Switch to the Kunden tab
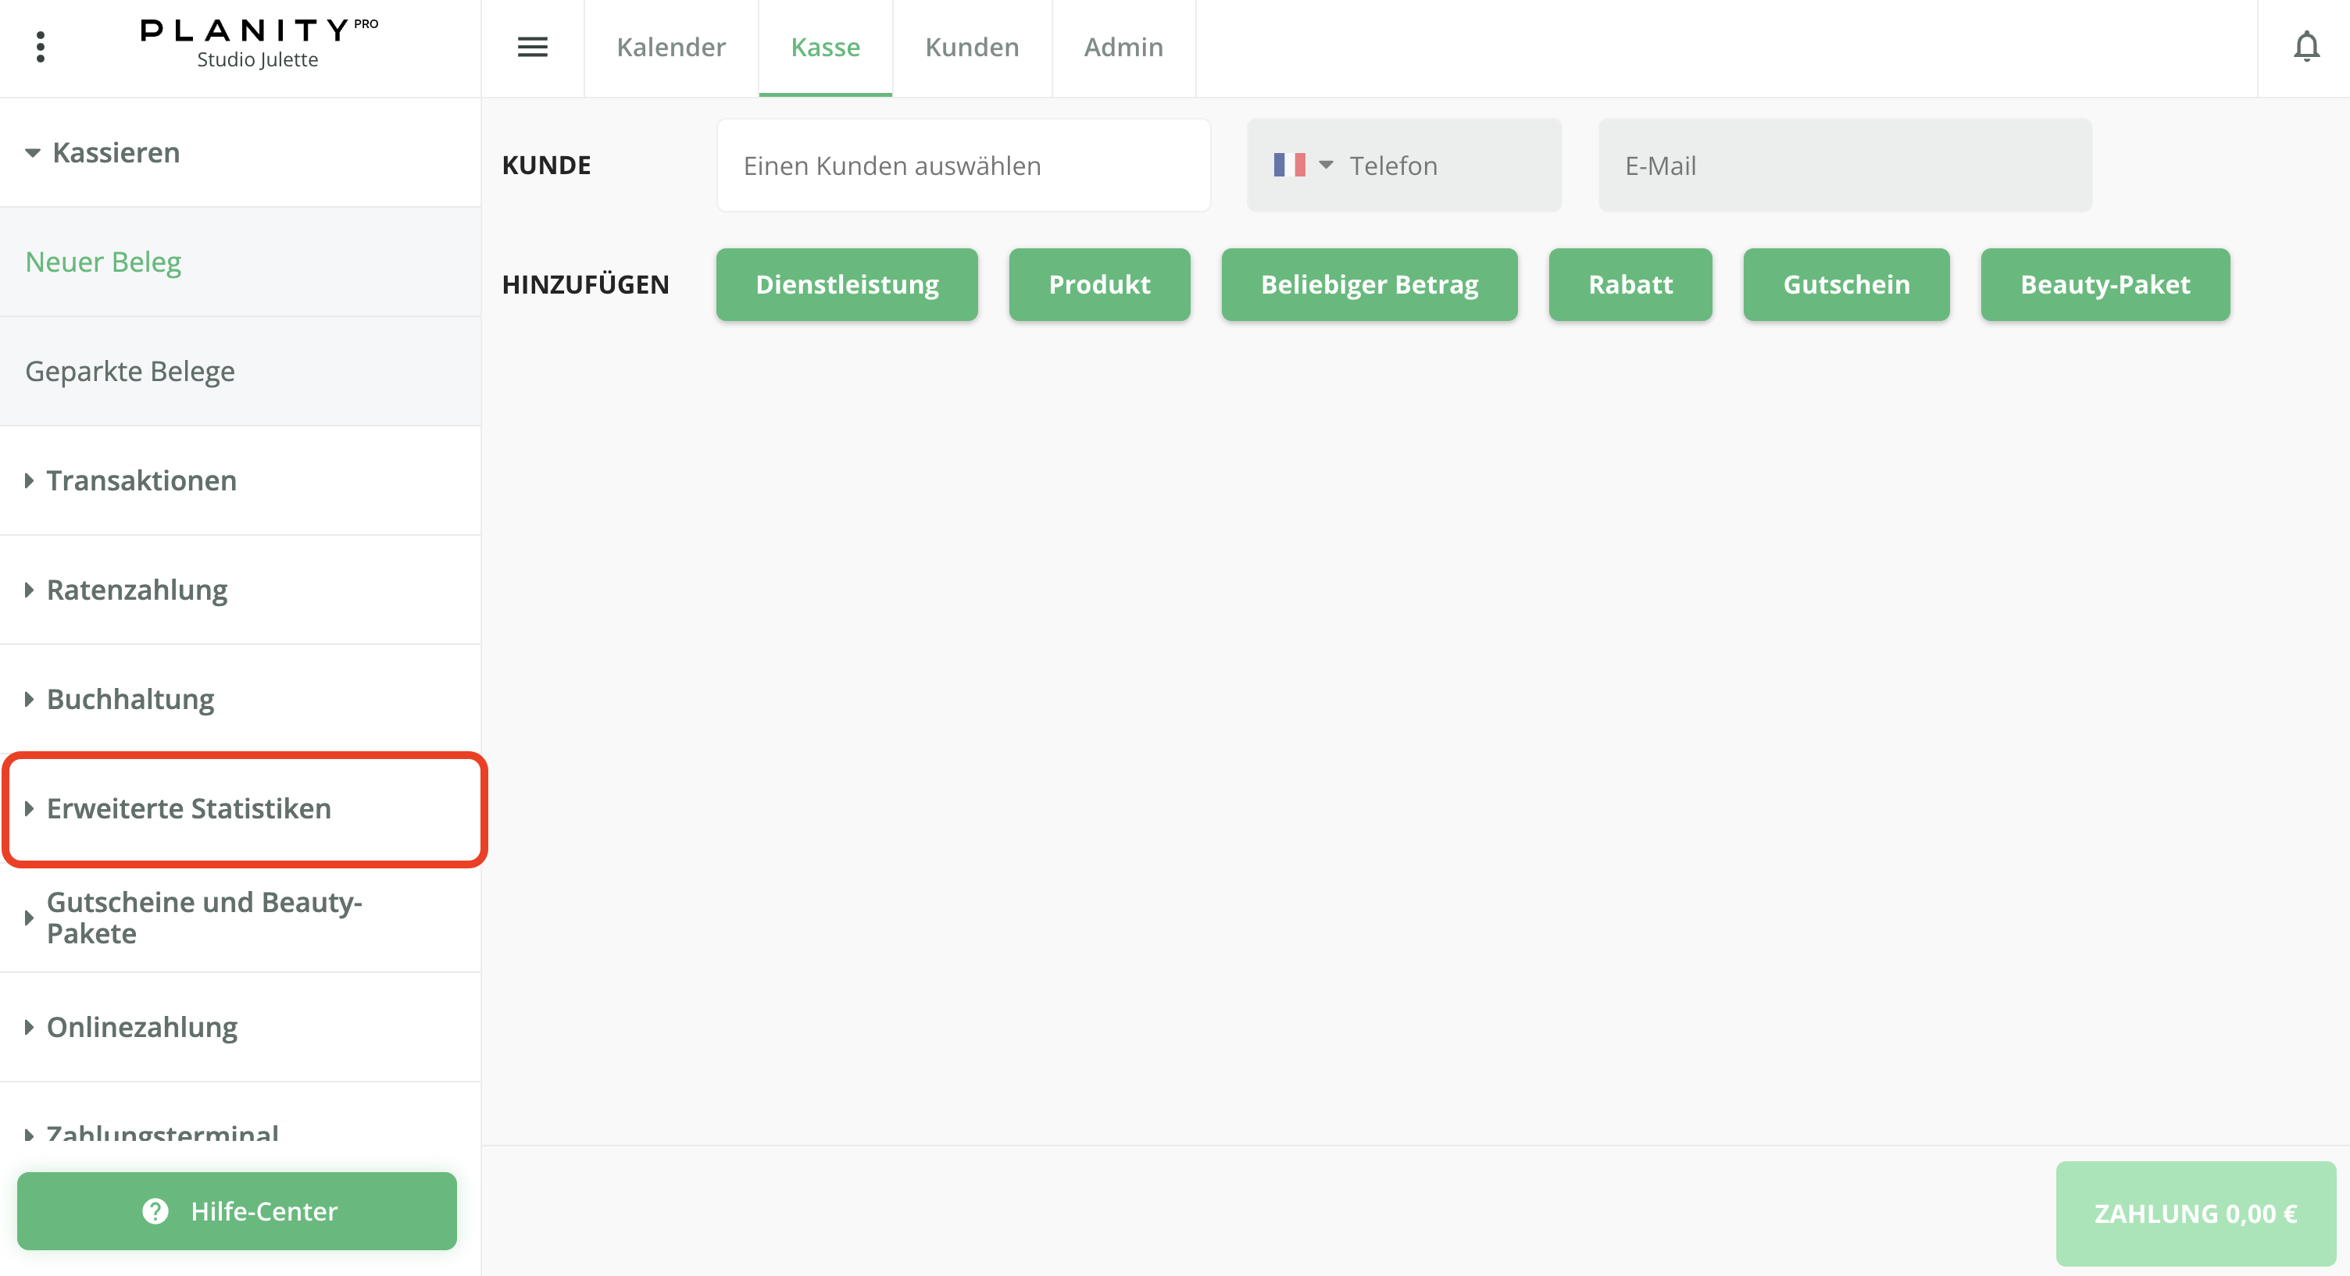Screen dimensions: 2350x1276 tap(972, 47)
